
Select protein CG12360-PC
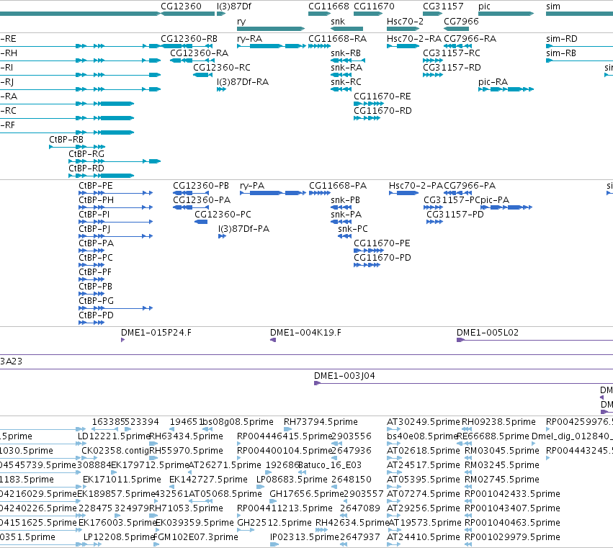coord(223,214)
